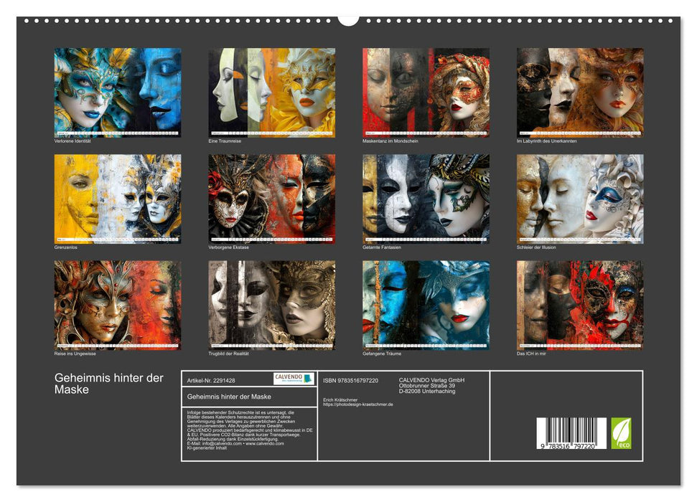The image size is (697, 502).
Task: Click the 'Getarnte Fantasien' thumbnail image
Action: coord(426,199)
